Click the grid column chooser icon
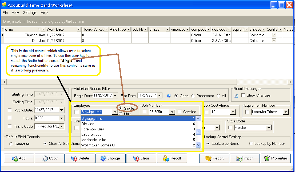Screen dimensions: 295x172 [x=3, y=29]
